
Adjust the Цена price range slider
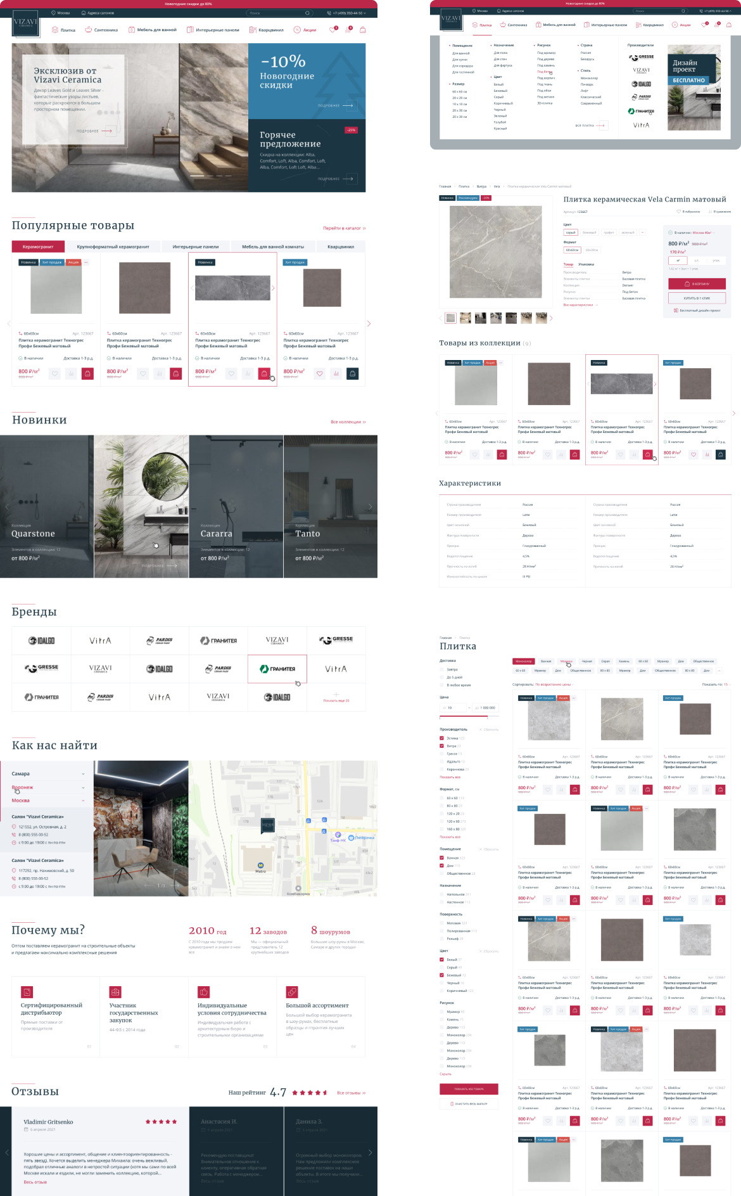pos(487,717)
